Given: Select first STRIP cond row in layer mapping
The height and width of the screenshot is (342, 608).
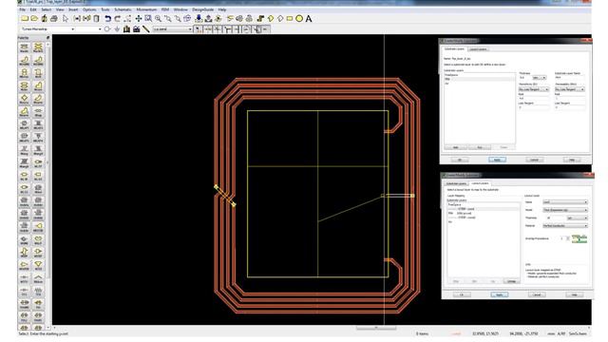Looking at the screenshot, I should pos(484,209).
